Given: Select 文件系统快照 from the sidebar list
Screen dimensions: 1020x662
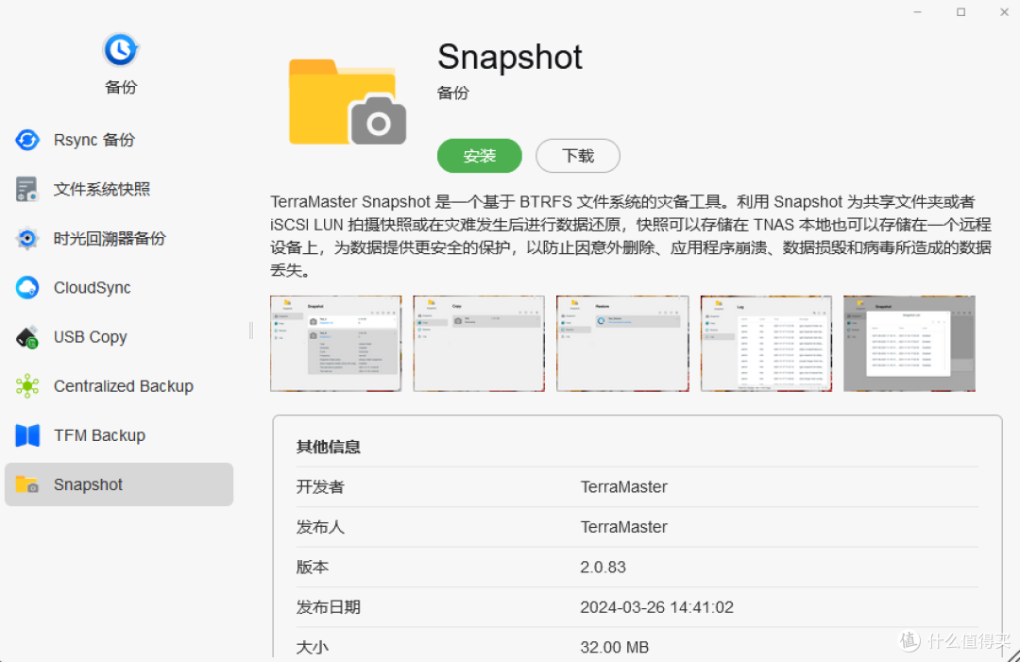Looking at the screenshot, I should (x=119, y=189).
